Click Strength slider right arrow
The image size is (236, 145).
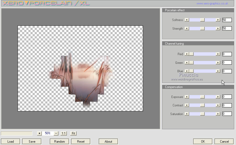pyautogui.click(x=218, y=29)
